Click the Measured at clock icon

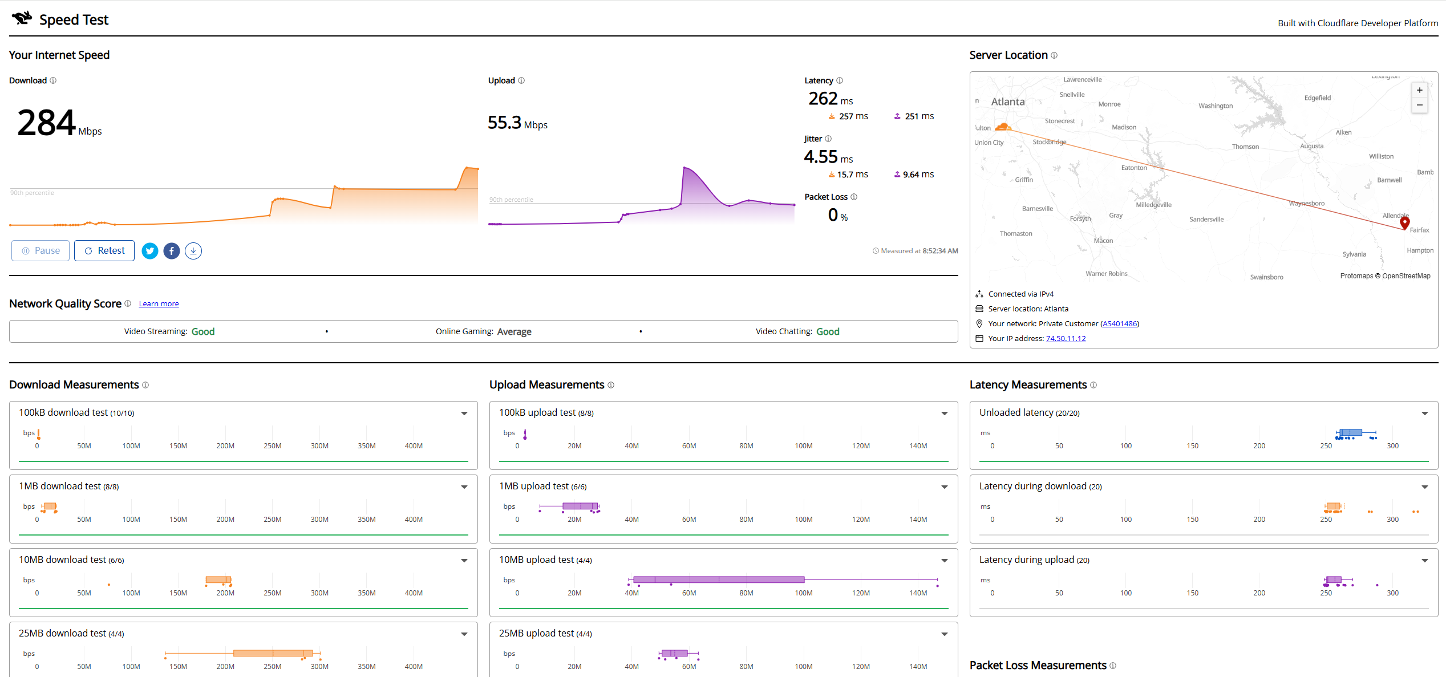pos(876,251)
